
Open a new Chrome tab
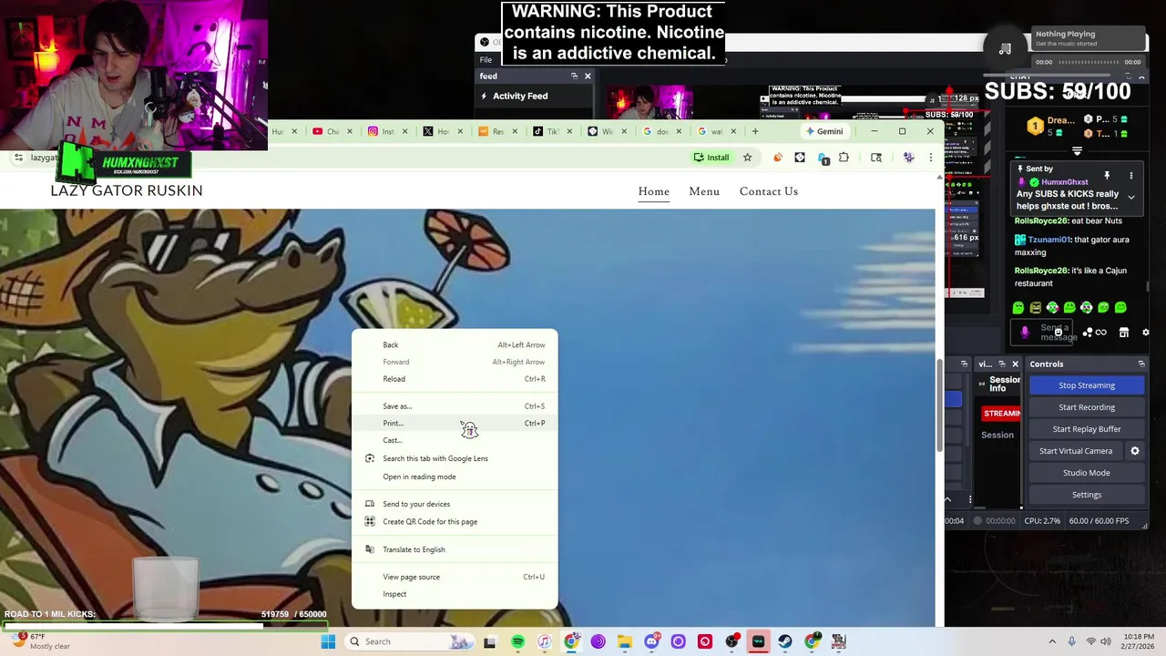pyautogui.click(x=754, y=131)
